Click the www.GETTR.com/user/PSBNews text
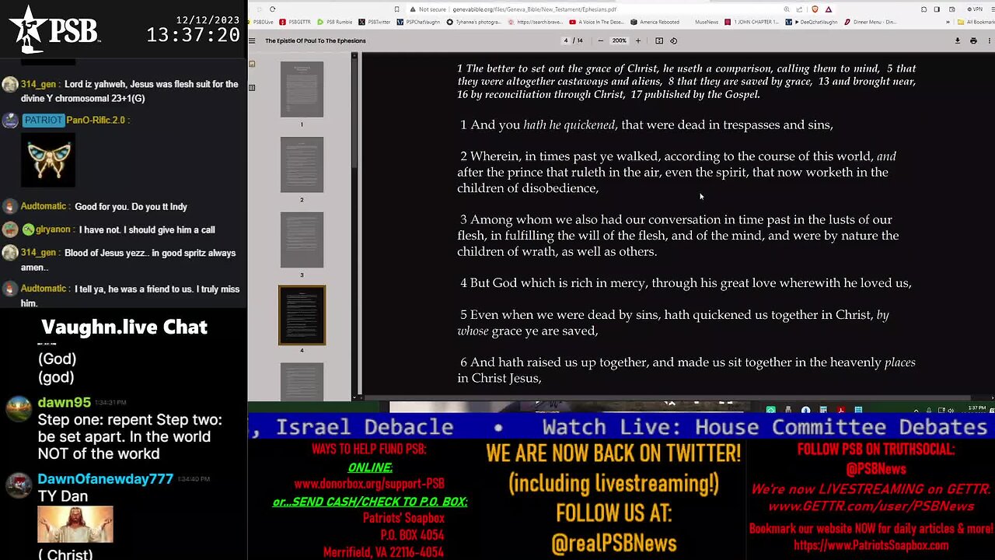Viewport: 995px width, 560px height. pyautogui.click(x=871, y=506)
